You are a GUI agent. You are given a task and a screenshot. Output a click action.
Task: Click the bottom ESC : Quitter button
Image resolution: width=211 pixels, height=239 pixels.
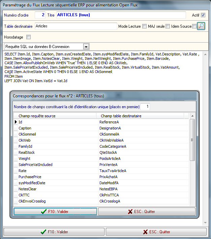[156, 232]
